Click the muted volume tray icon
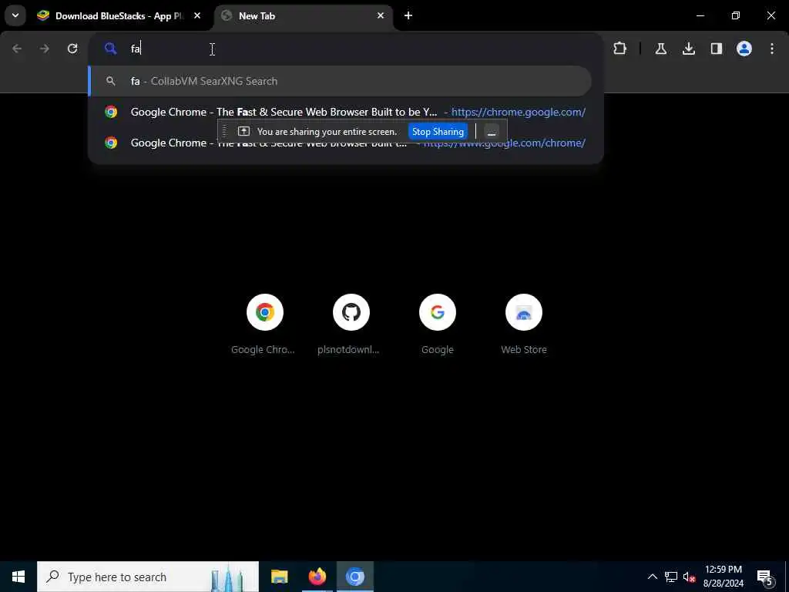Viewport: 789px width, 592px height. [690, 577]
